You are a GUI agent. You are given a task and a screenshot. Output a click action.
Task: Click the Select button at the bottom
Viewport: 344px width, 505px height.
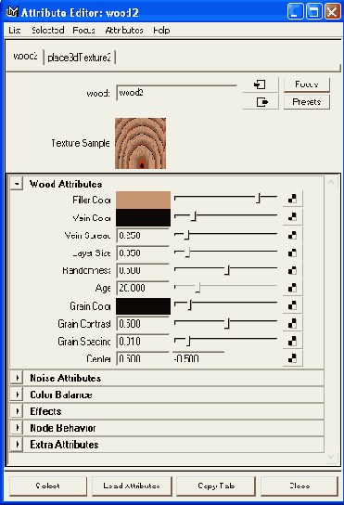[48, 486]
